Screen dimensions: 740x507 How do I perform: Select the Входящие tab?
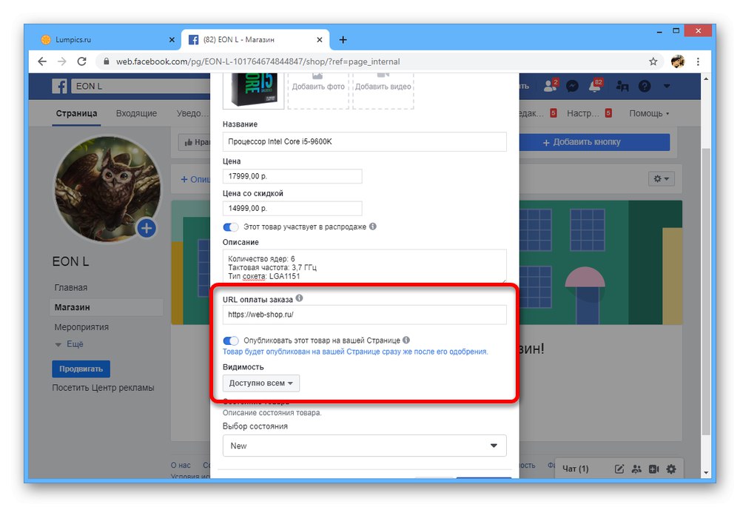[x=136, y=113]
